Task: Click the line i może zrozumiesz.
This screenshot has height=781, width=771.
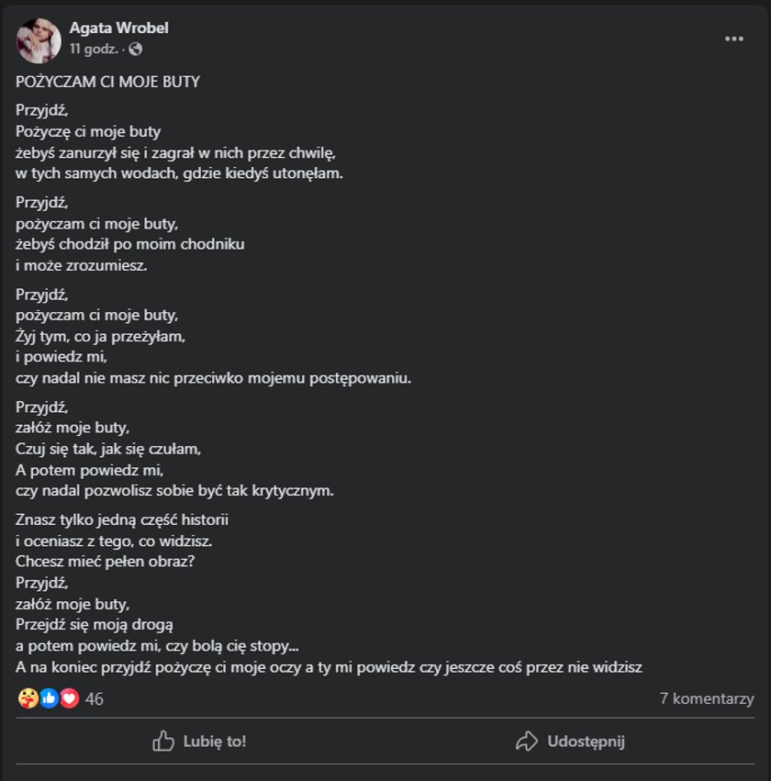Action: (81, 265)
